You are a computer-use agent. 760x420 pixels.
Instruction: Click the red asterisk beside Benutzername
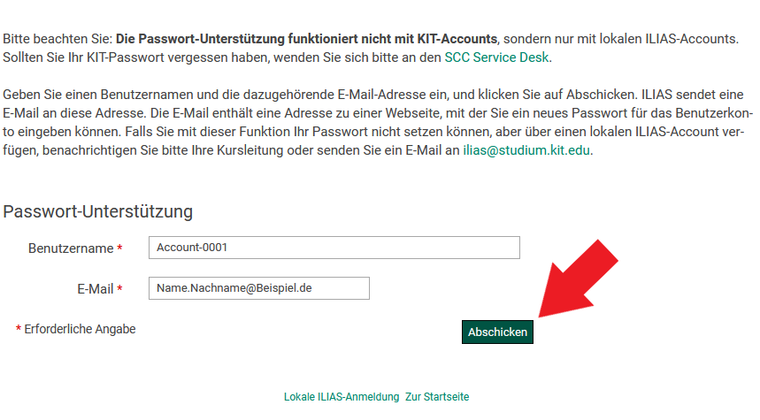pyautogui.click(x=119, y=248)
